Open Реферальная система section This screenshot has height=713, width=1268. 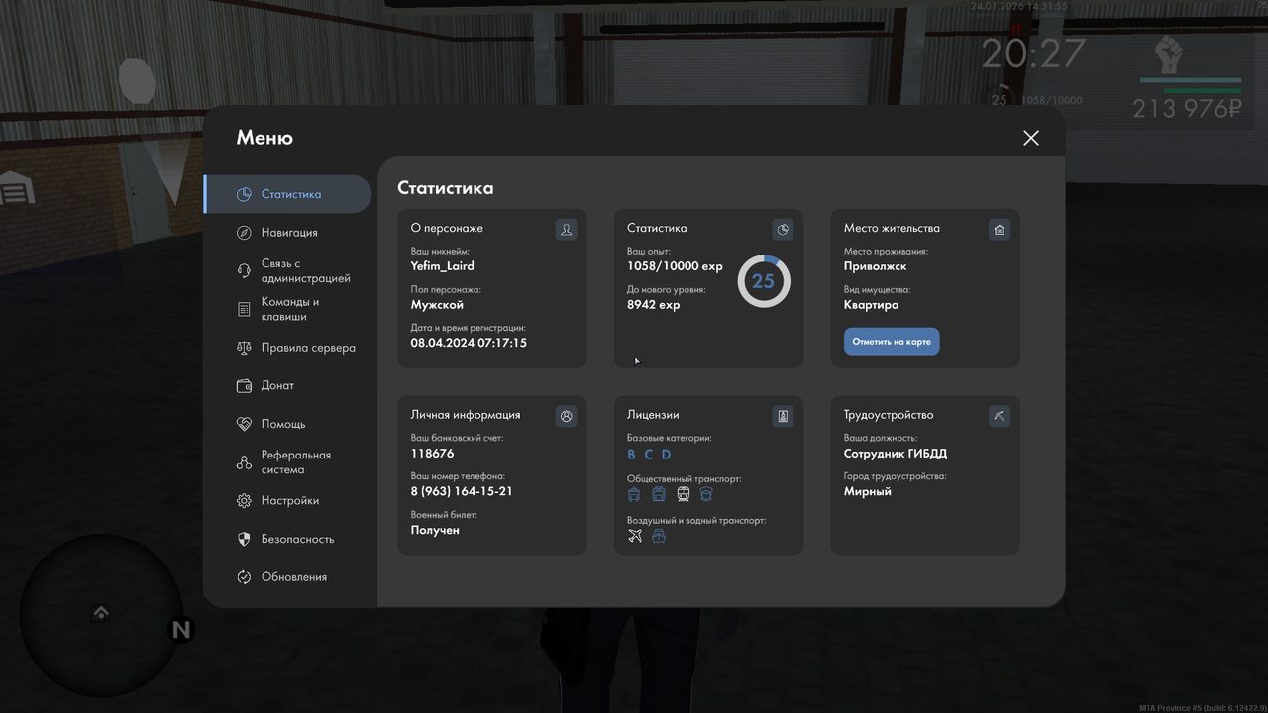pos(288,462)
